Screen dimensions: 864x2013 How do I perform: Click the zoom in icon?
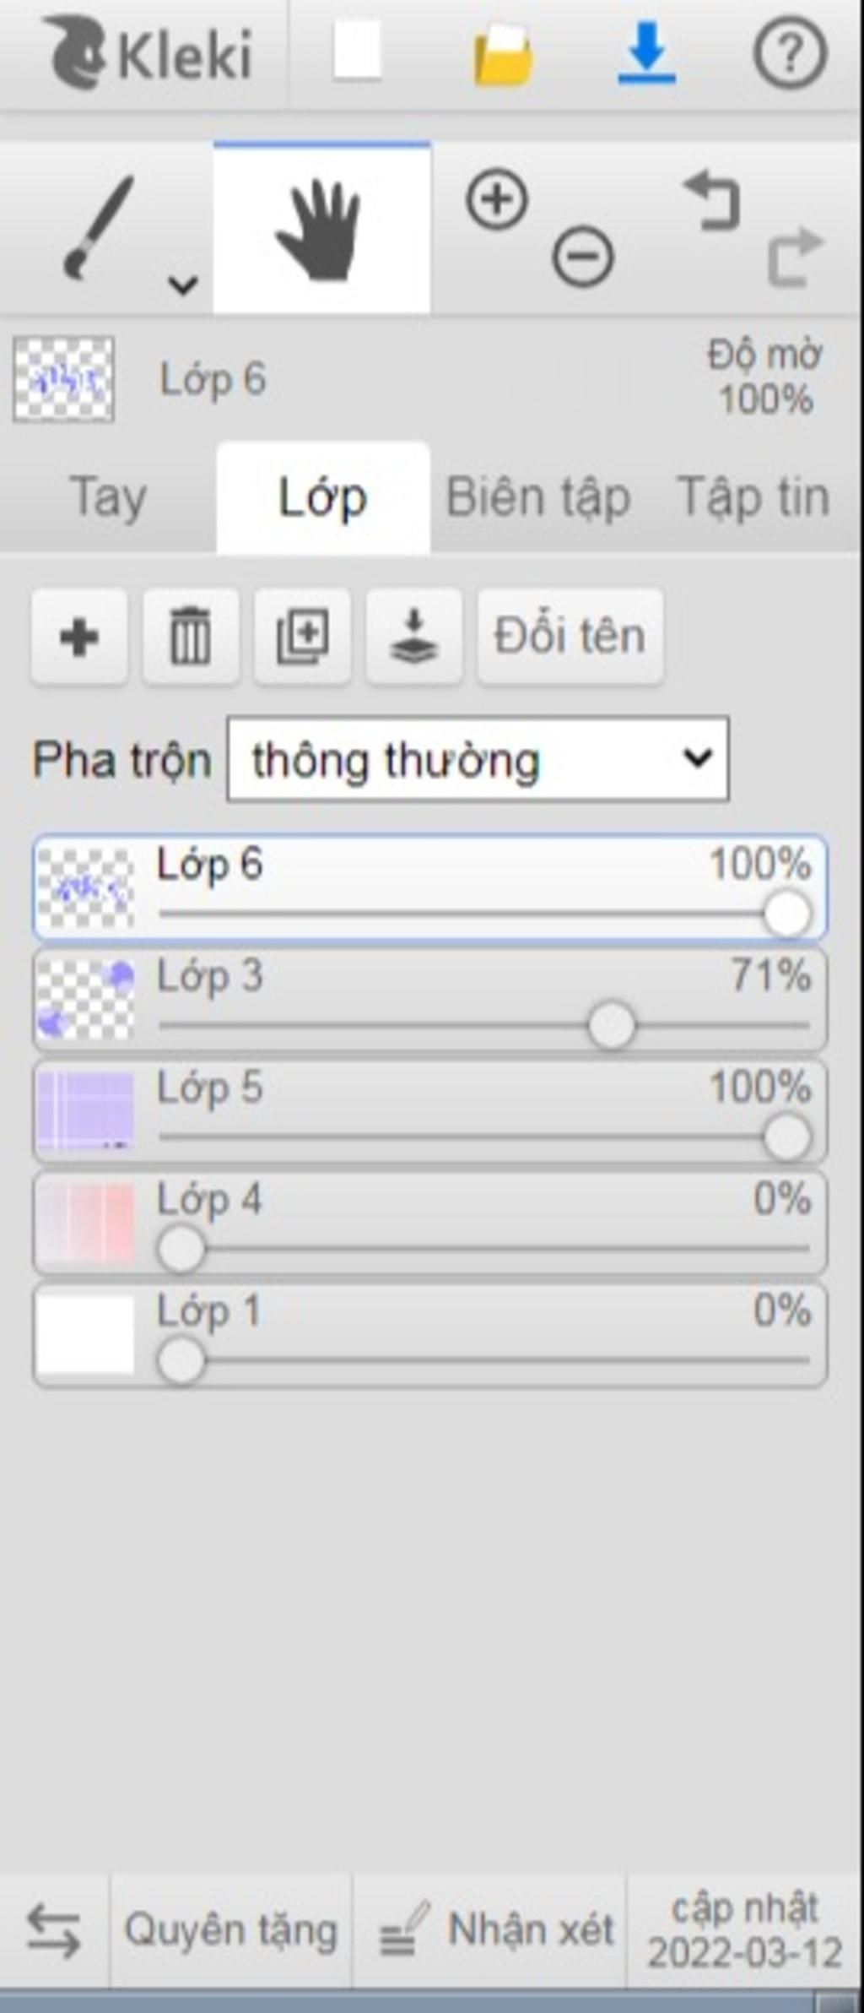pos(497,200)
